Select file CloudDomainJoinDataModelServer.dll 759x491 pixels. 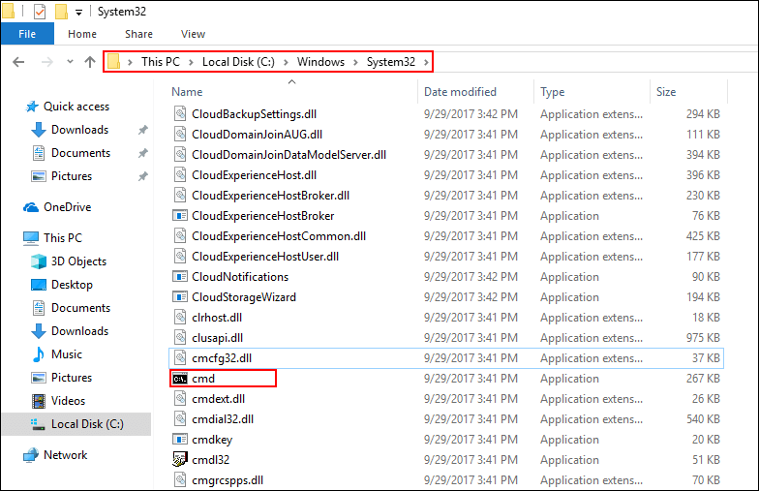[x=288, y=155]
